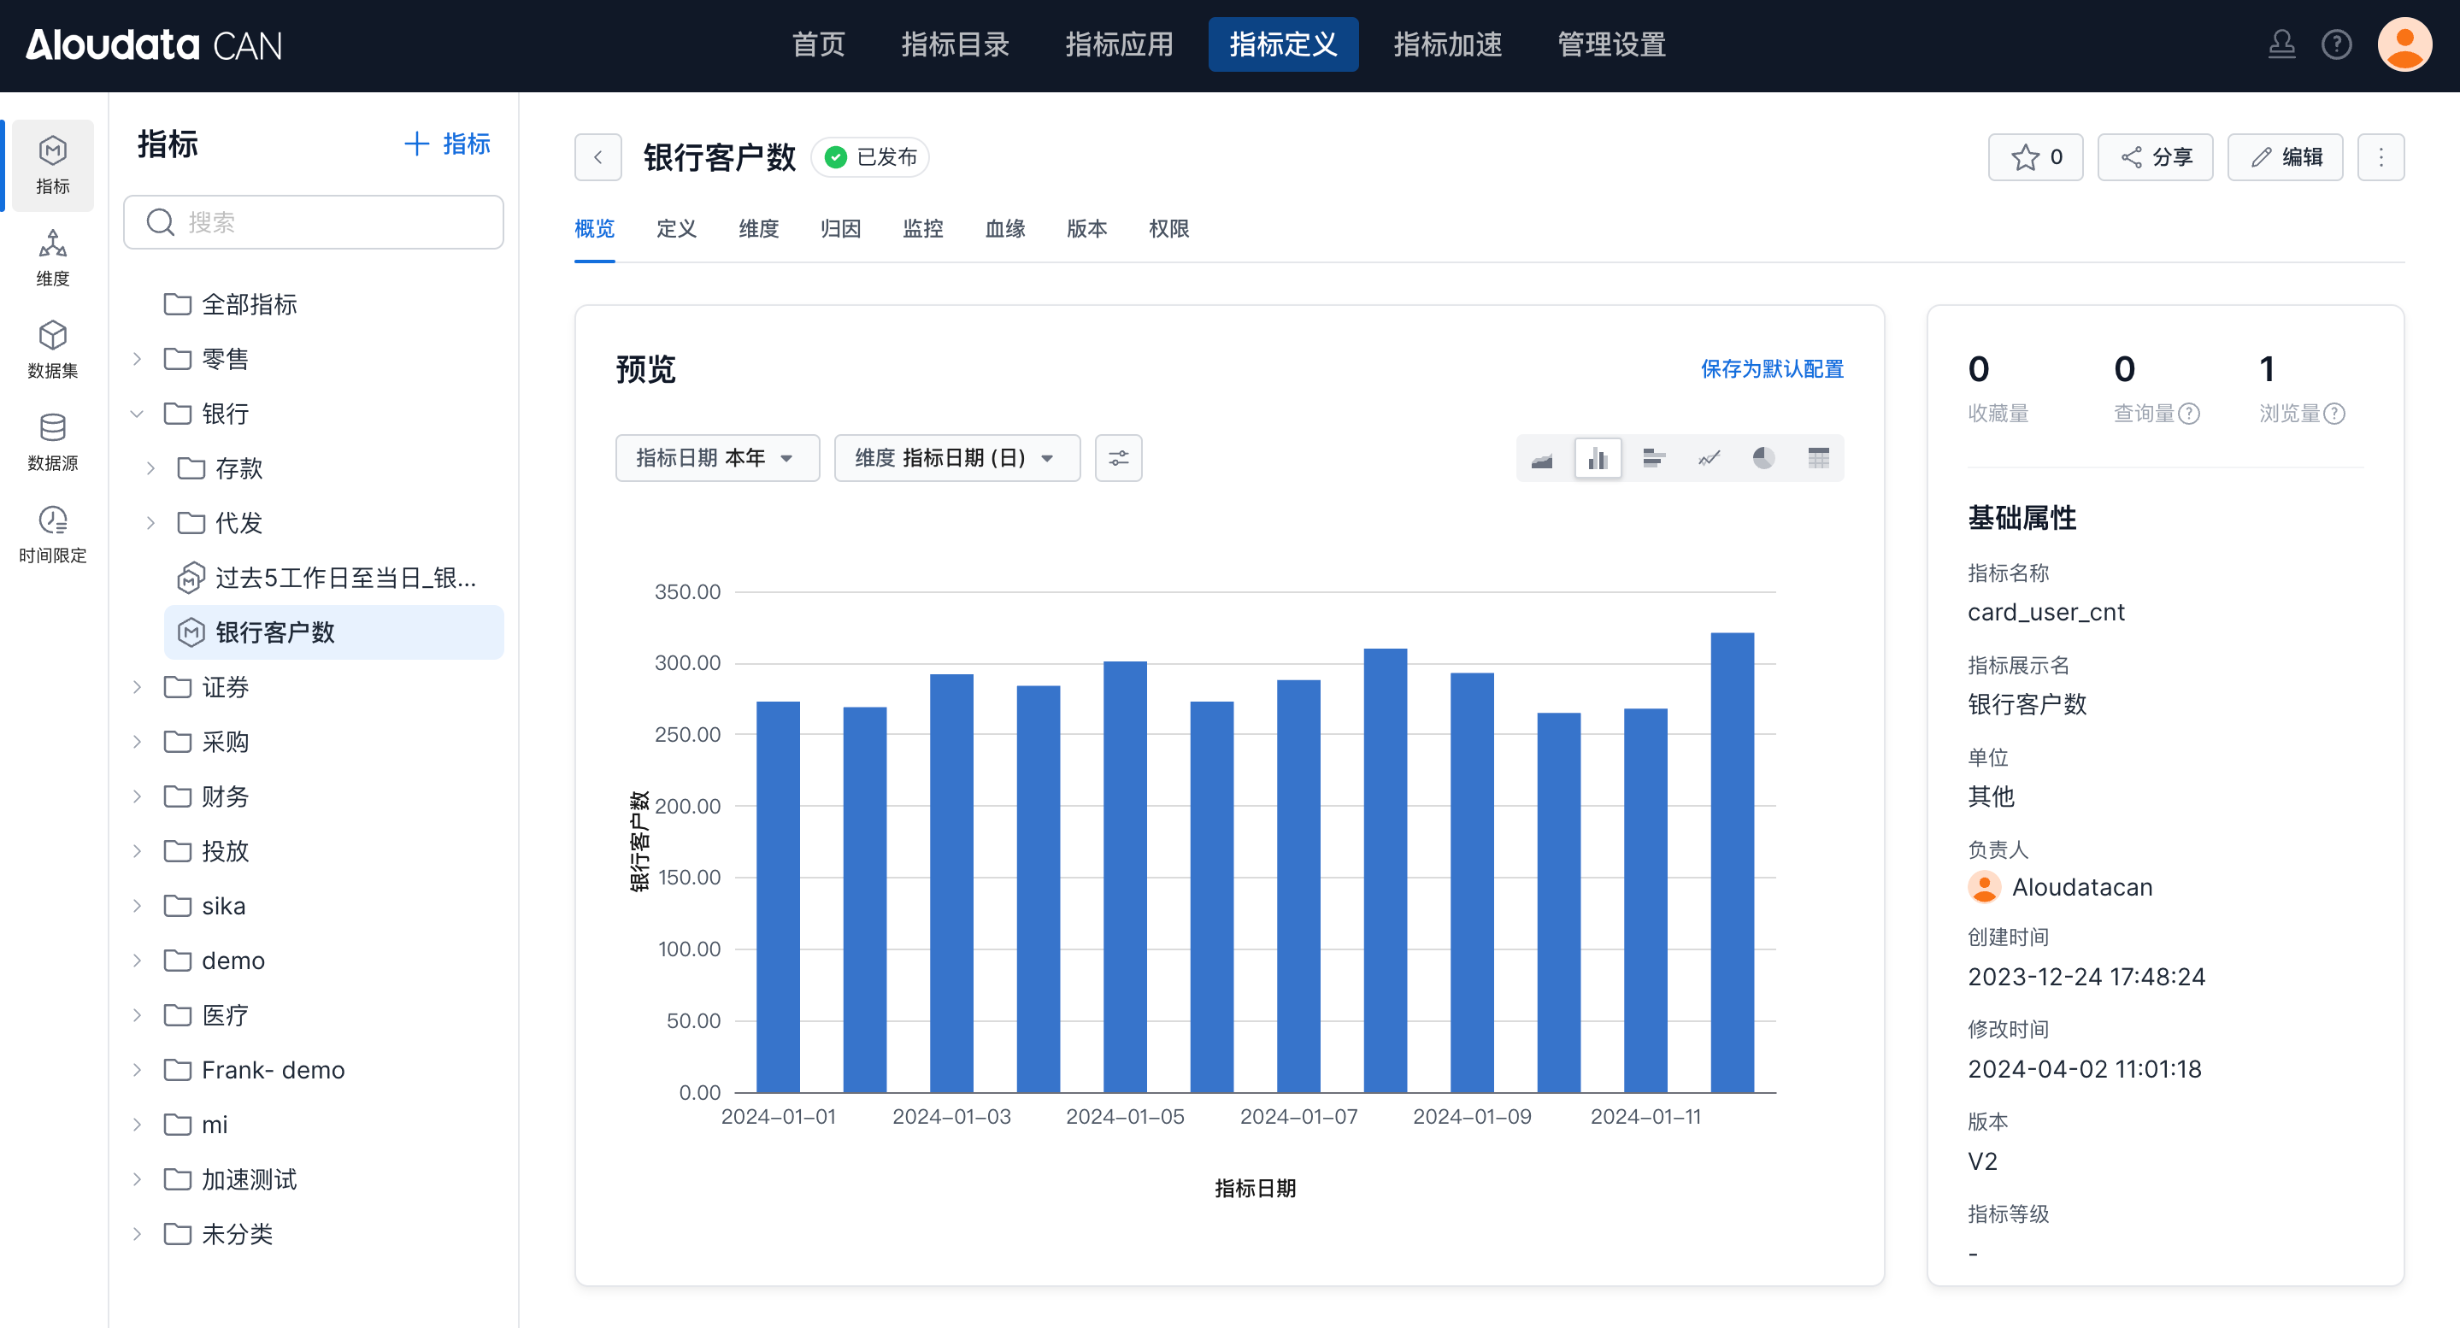This screenshot has width=2460, height=1328.
Task: Select horizontal bar chart type
Action: click(x=1653, y=459)
